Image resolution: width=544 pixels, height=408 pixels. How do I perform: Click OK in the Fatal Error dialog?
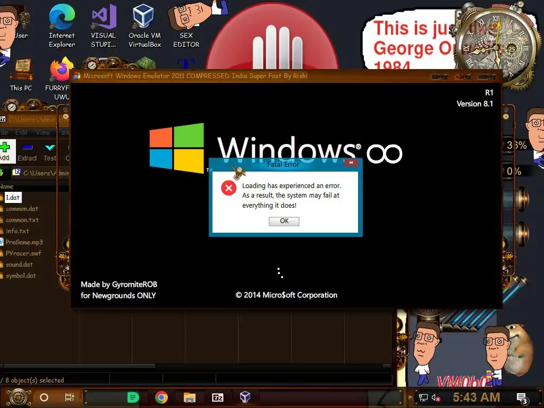284,221
